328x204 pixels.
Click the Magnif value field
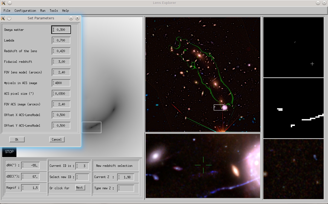click(30, 188)
